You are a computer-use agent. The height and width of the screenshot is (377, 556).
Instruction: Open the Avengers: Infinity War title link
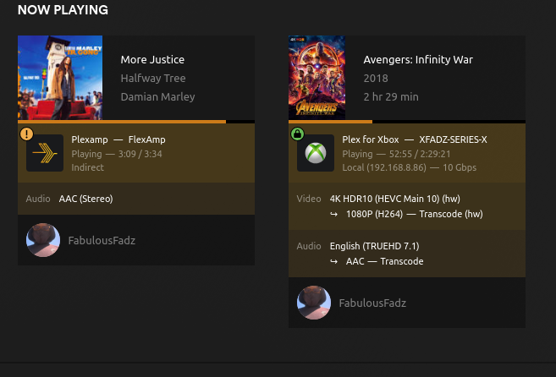[x=418, y=59]
